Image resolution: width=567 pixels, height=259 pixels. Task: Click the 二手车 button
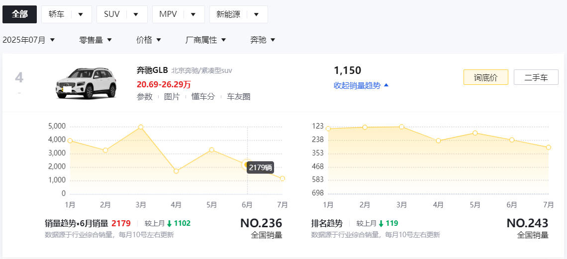pyautogui.click(x=536, y=77)
